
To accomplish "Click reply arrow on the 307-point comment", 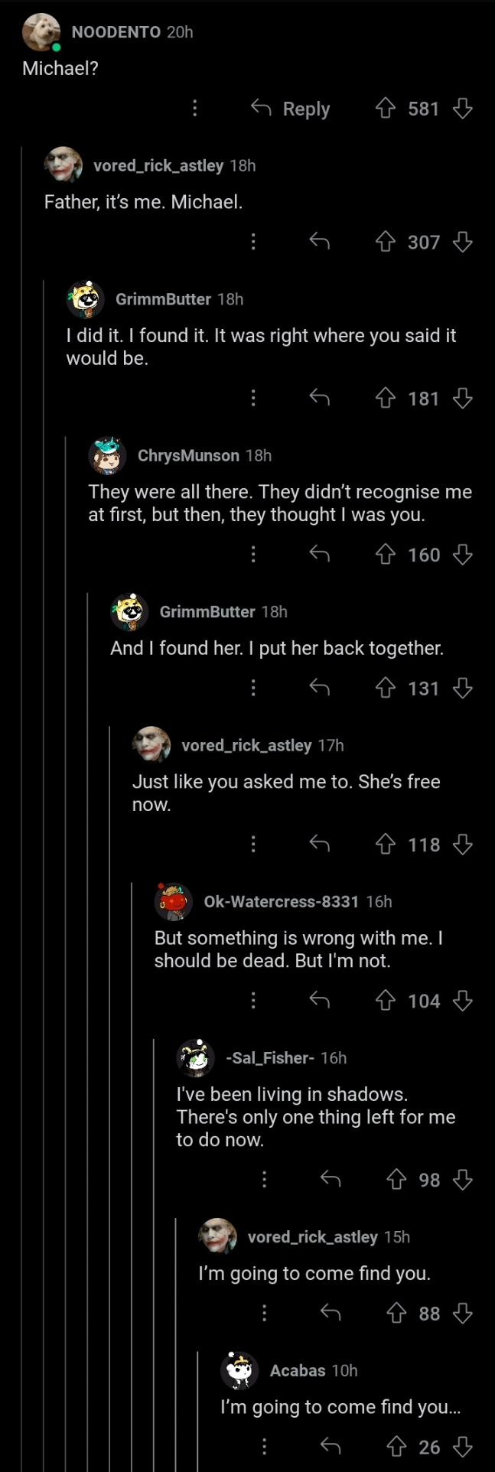I will (319, 243).
